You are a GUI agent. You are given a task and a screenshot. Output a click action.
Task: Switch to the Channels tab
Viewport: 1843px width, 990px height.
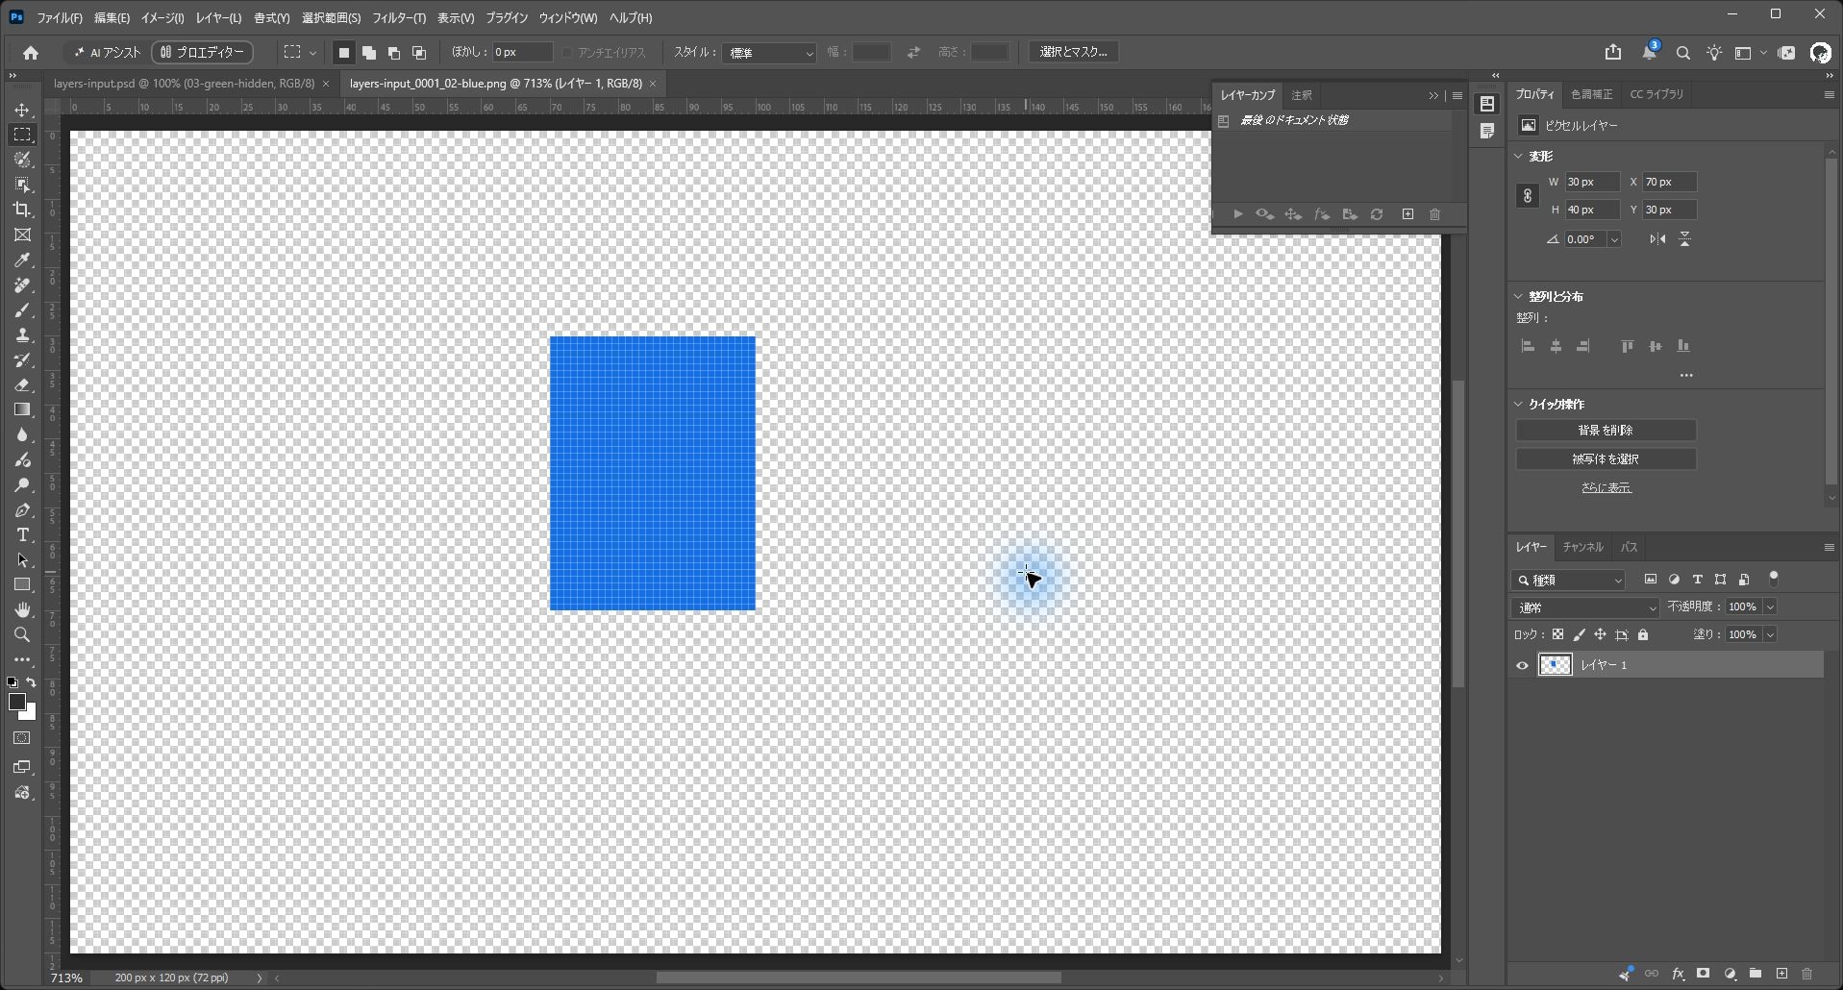pos(1582,547)
